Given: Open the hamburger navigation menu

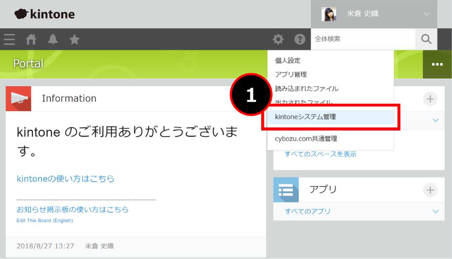Looking at the screenshot, I should (9, 40).
